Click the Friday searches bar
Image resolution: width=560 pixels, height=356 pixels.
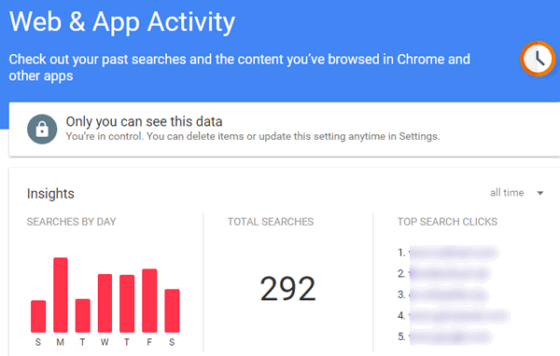149,301
